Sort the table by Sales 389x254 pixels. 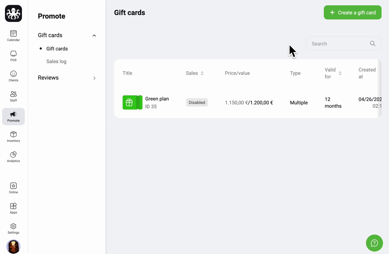click(x=202, y=73)
